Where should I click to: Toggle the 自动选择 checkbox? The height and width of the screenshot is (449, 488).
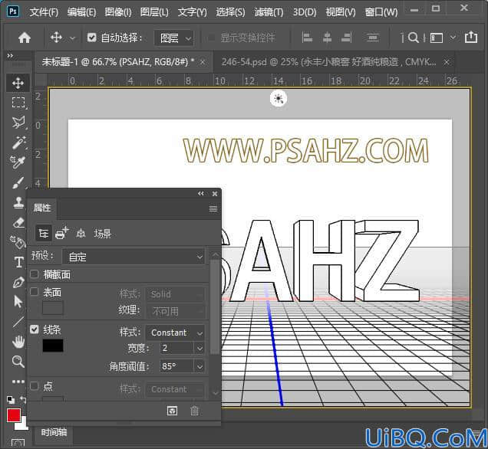[92, 38]
